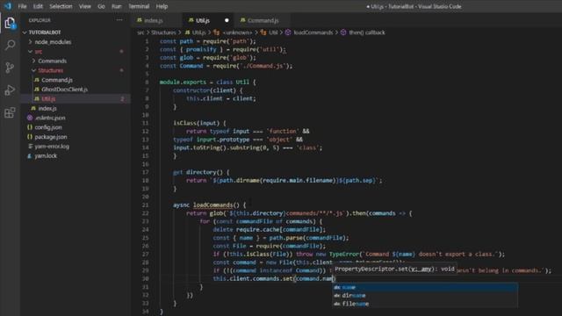
Task: Click the <unknown> breadcrumb segment
Action: [233, 32]
